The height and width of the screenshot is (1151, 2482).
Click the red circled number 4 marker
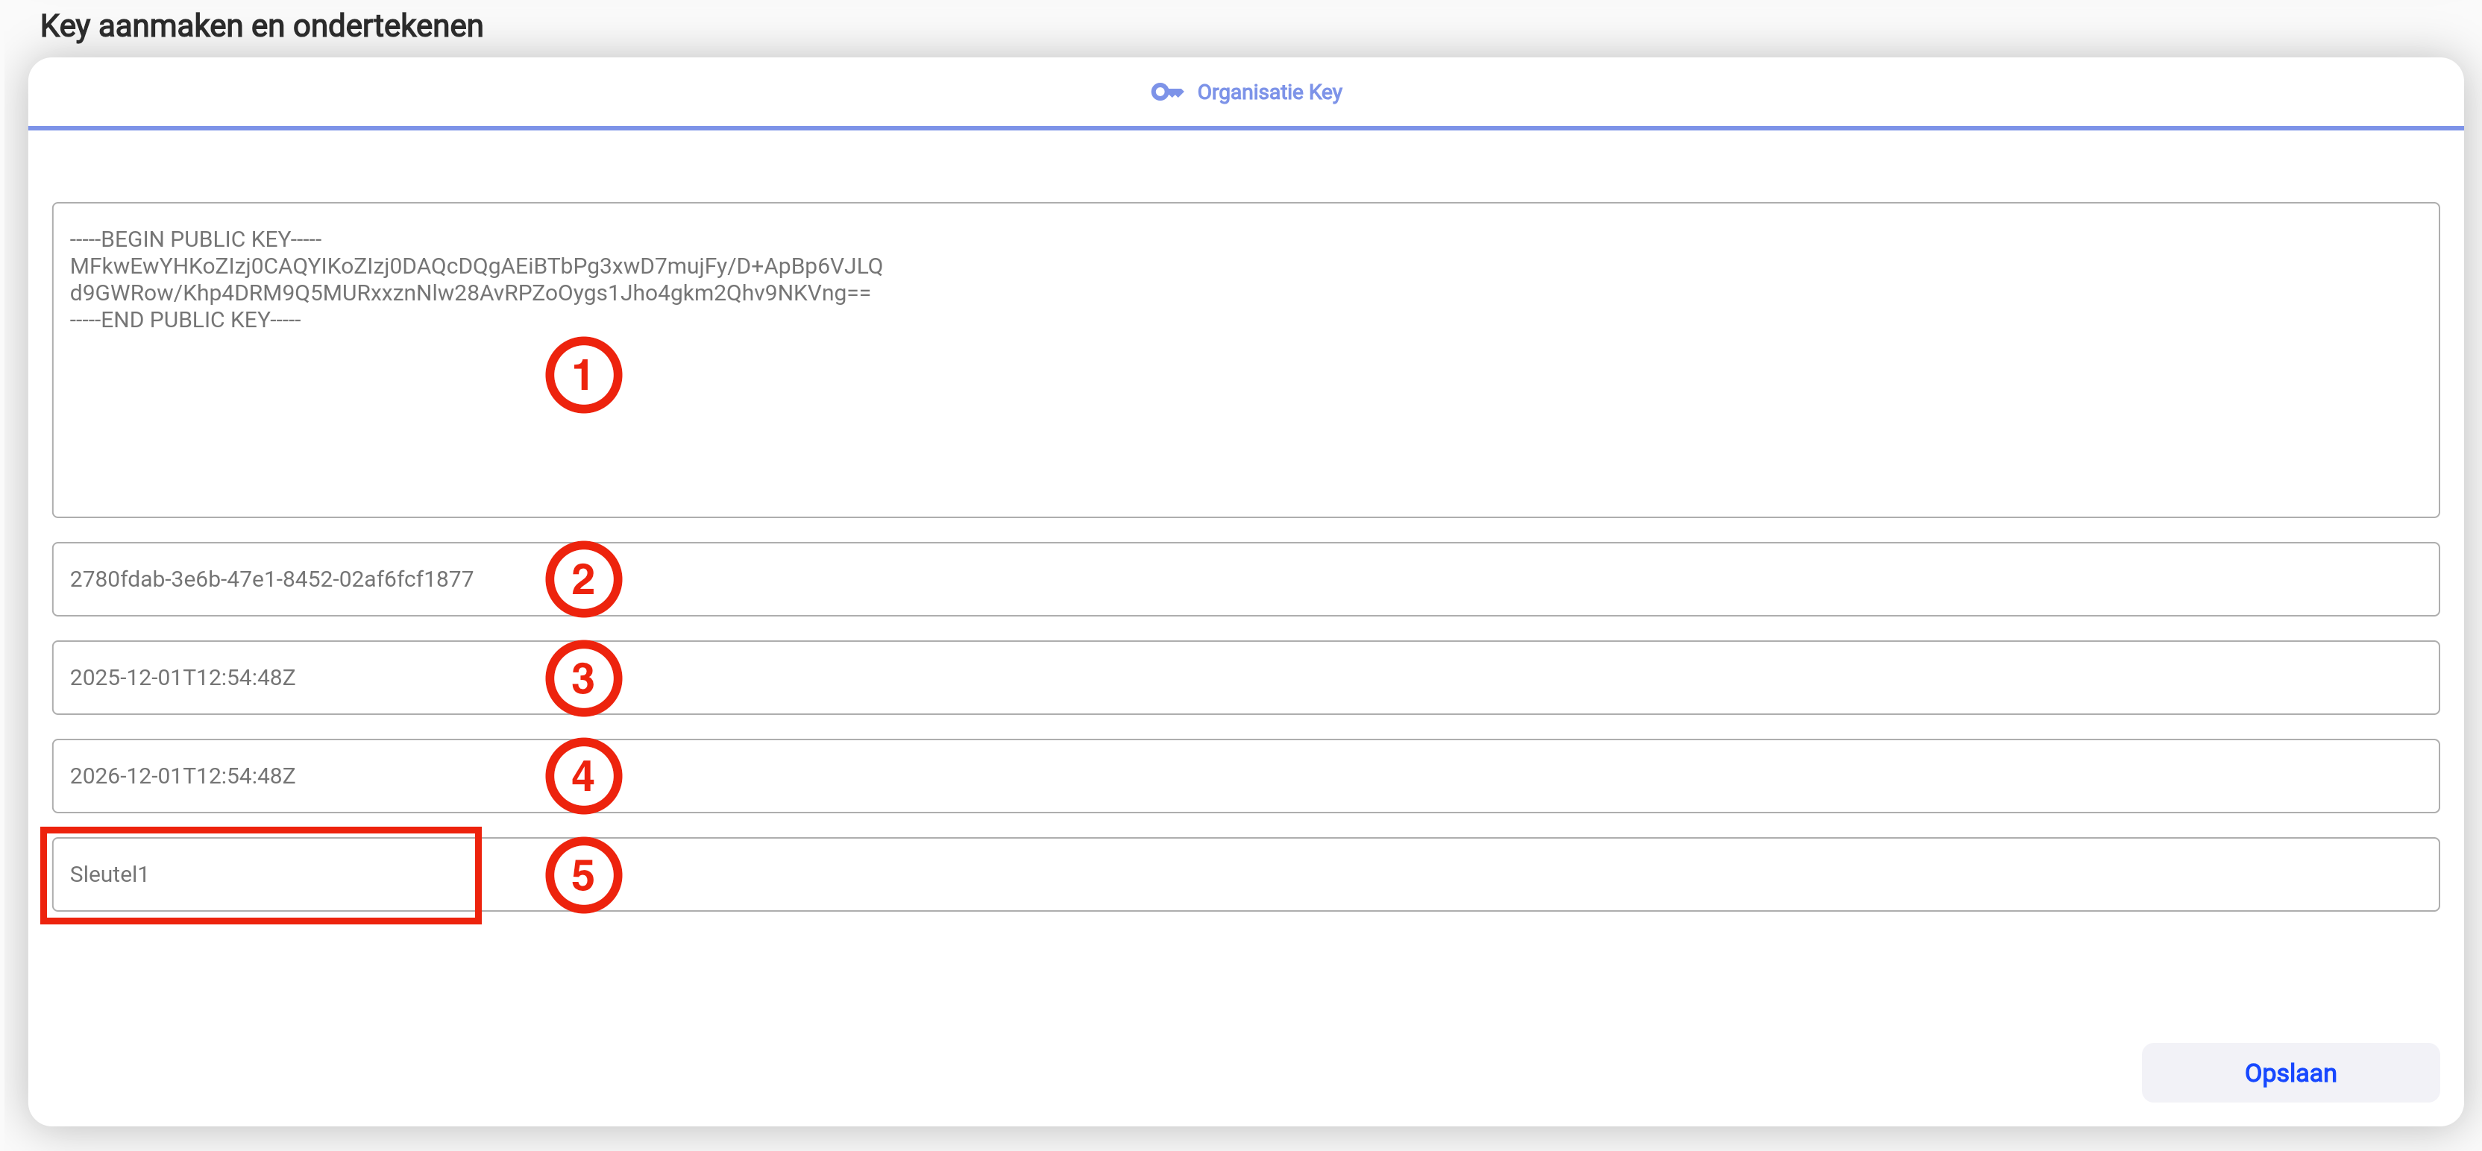point(583,776)
